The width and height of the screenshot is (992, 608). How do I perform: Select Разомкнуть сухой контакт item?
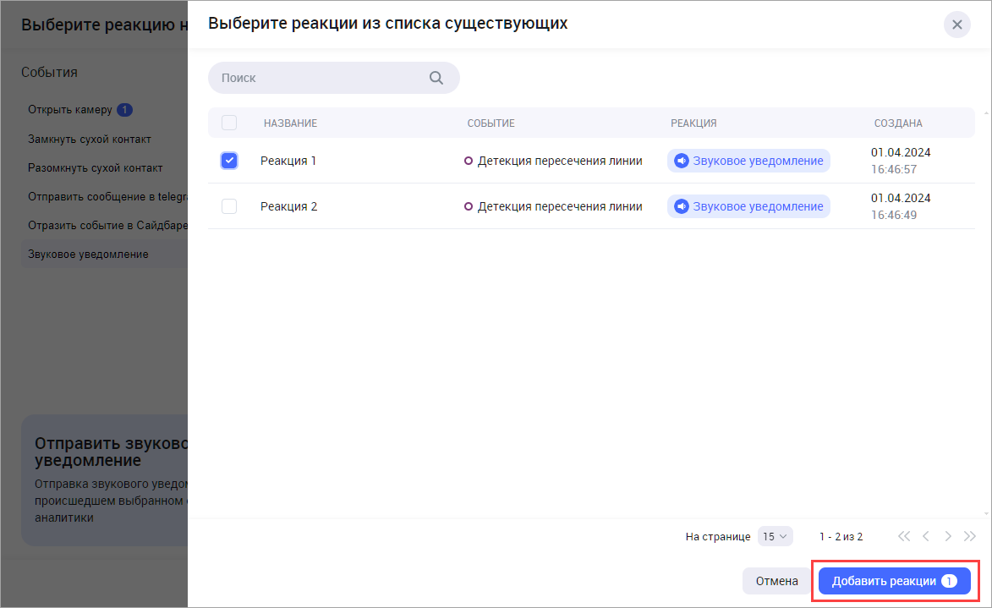coord(95,167)
